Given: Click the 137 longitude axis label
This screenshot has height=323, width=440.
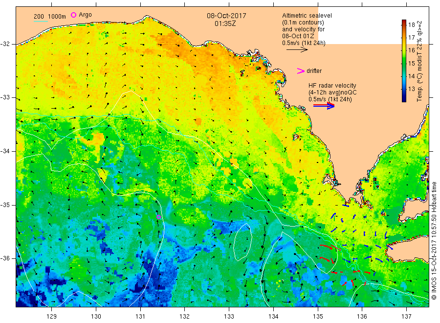Looking at the screenshot, I should (406, 317).
